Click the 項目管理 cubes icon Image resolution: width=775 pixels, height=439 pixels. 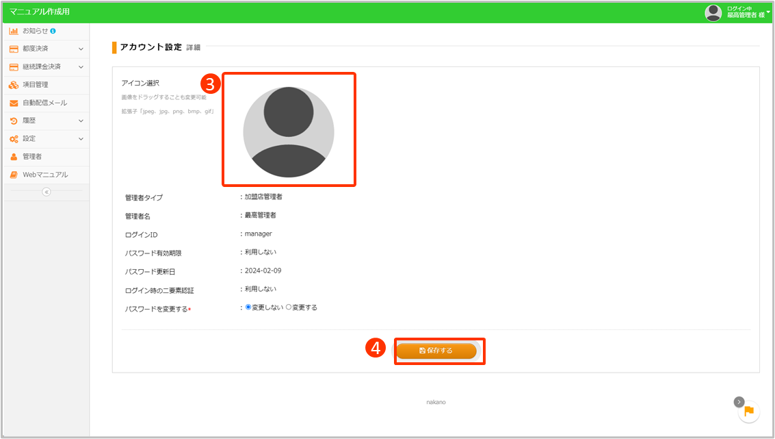pyautogui.click(x=14, y=85)
